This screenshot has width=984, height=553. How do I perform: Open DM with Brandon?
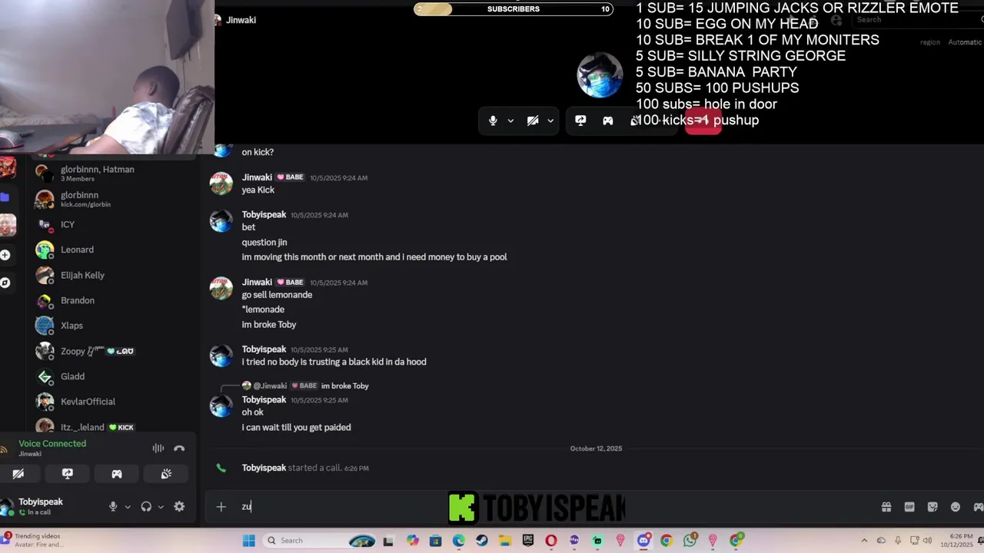click(114, 300)
